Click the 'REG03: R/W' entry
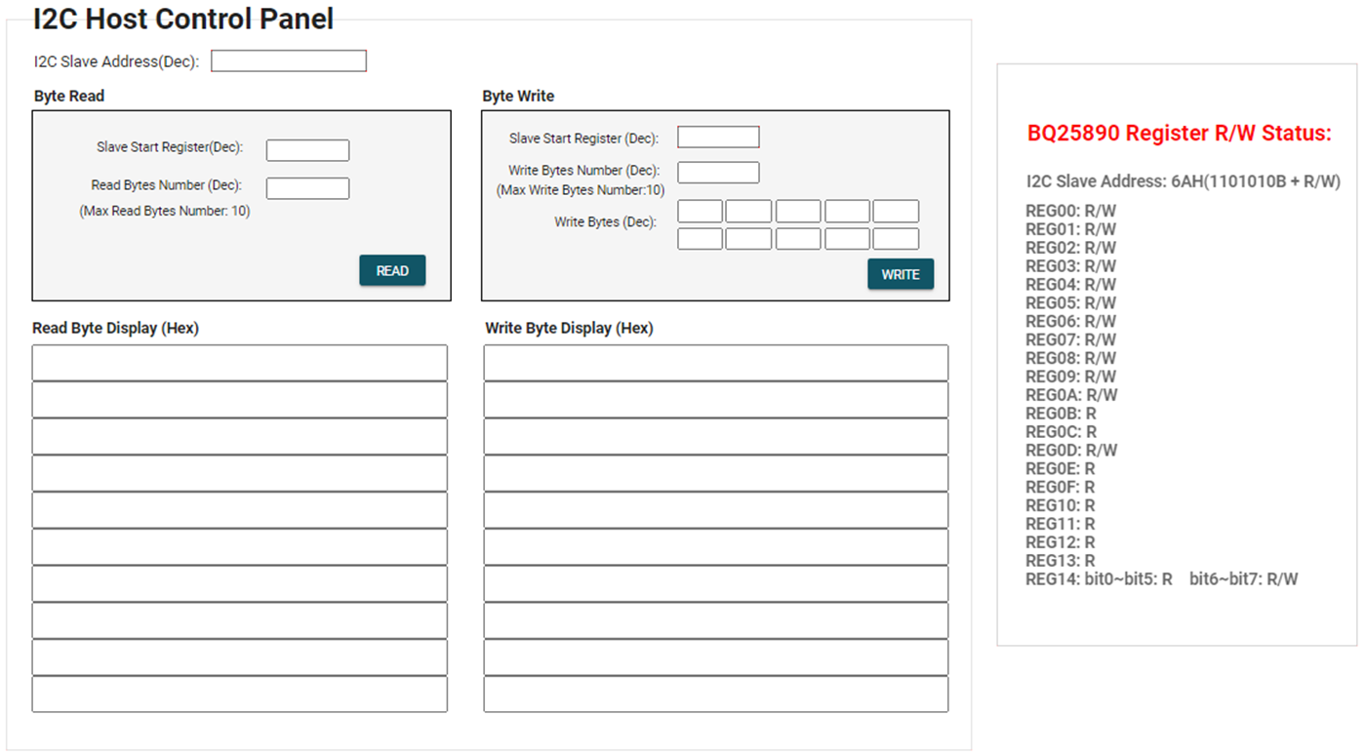 tap(1071, 266)
